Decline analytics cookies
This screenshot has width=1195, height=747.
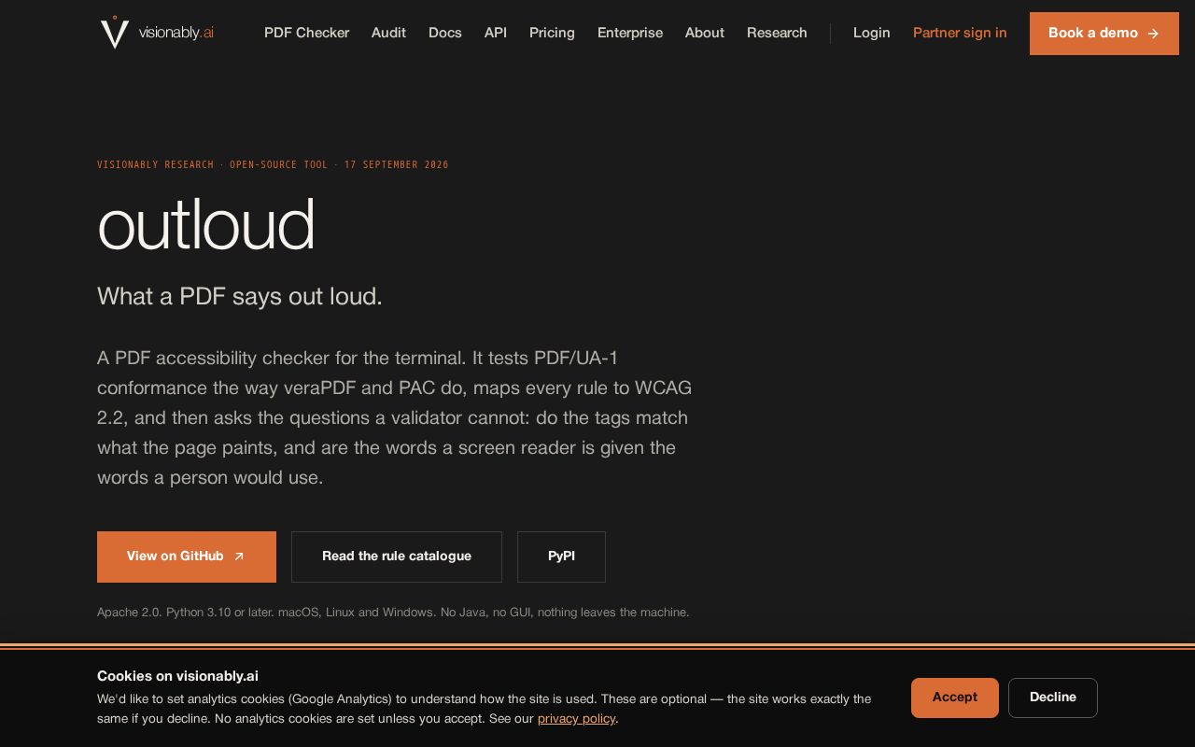point(1053,698)
